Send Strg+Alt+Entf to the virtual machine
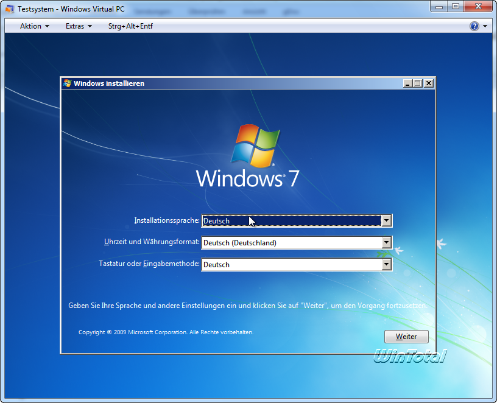This screenshot has height=403, width=497. click(130, 26)
